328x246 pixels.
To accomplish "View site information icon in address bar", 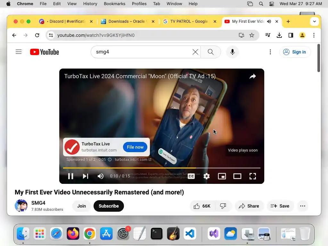I will [51, 35].
